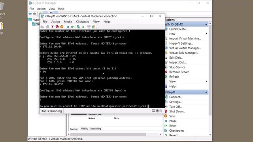Open Virtual SAN Manager... action
Image resolution: width=253 pixels, height=142 pixels.
point(184,52)
